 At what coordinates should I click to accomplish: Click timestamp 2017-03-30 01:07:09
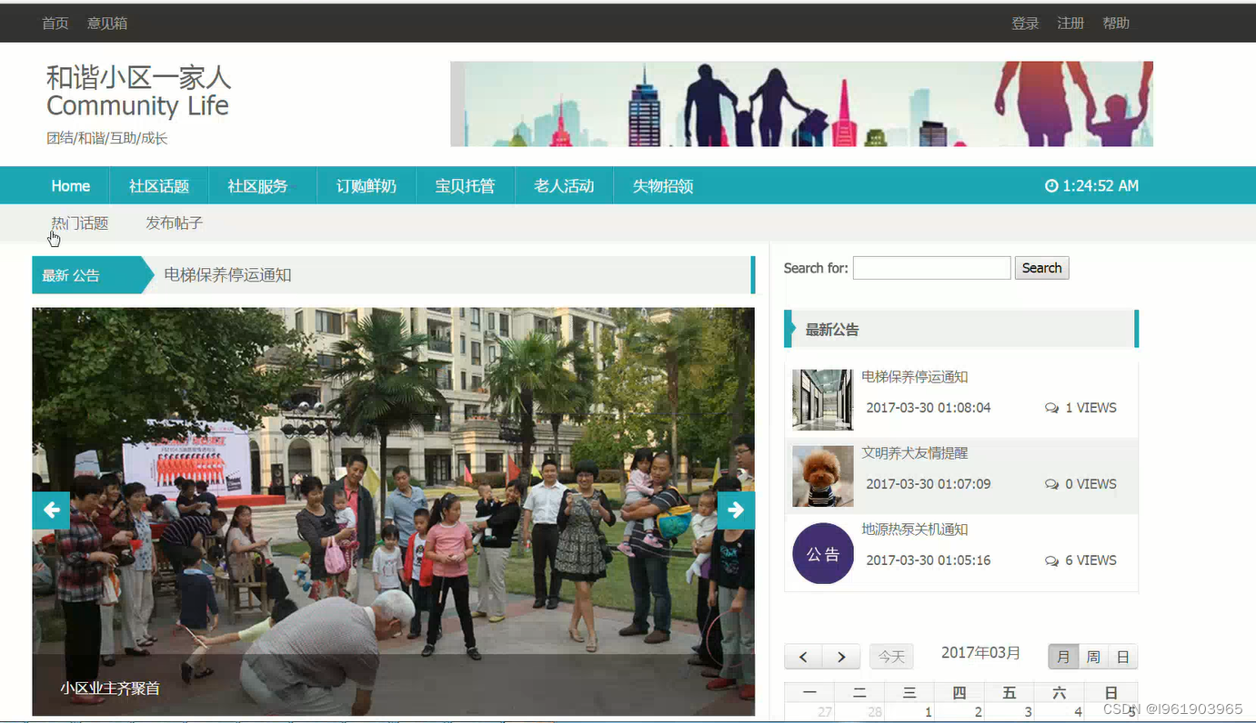(x=929, y=484)
